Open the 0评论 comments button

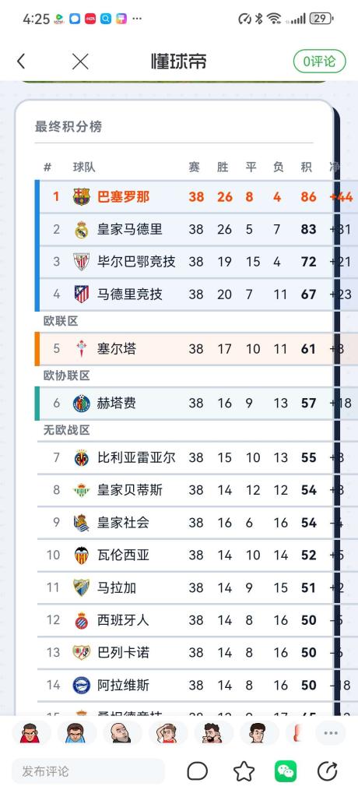tap(319, 62)
